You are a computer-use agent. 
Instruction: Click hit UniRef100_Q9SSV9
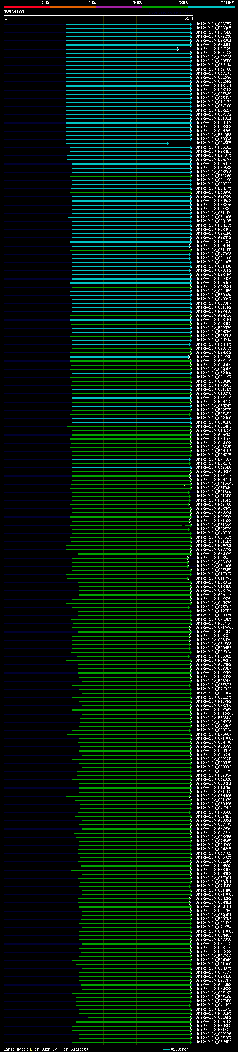[x=213, y=549]
